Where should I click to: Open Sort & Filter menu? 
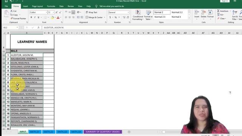click(x=235, y=15)
